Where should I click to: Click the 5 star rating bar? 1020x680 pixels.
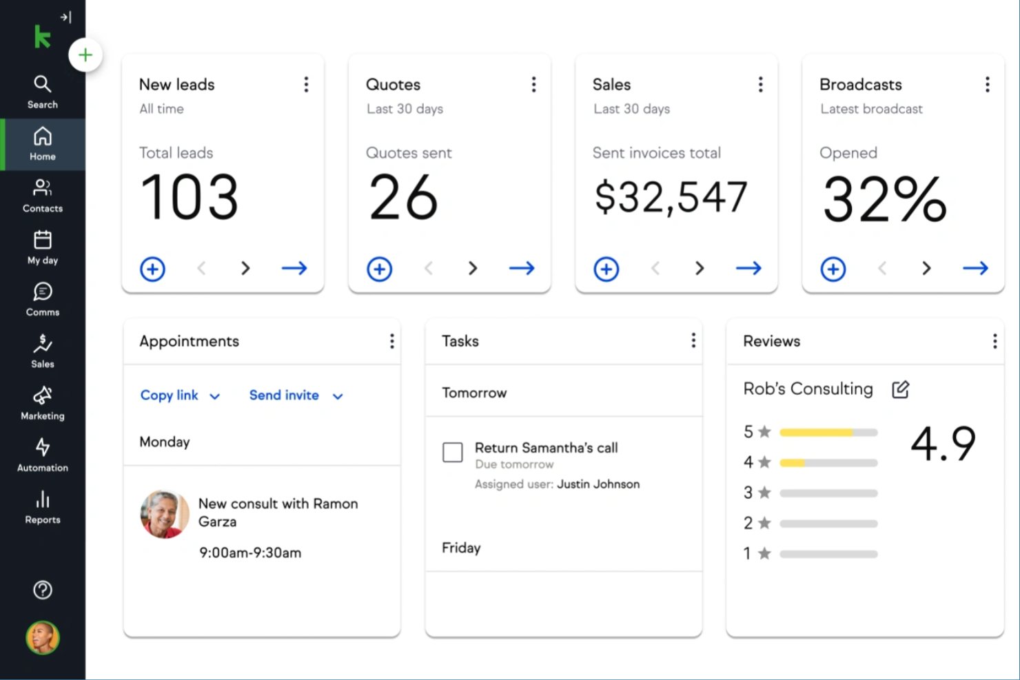828,433
